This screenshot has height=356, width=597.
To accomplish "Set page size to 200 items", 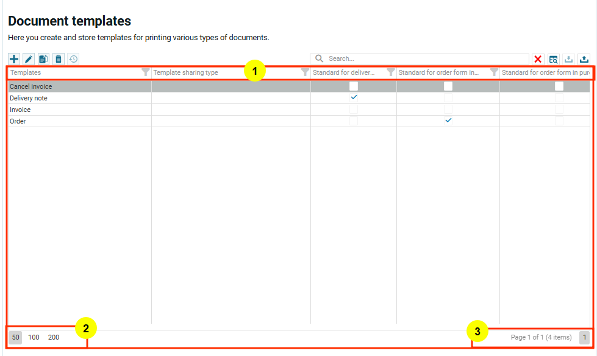I will (54, 337).
